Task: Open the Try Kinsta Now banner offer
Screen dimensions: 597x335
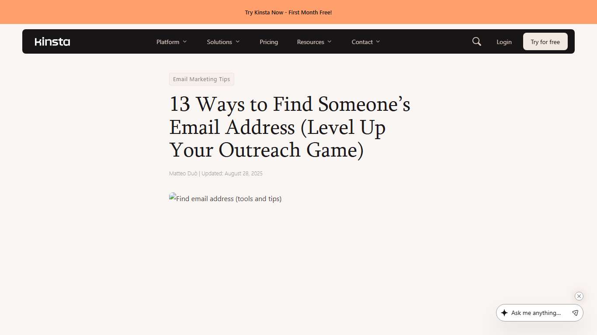Action: 288,12
